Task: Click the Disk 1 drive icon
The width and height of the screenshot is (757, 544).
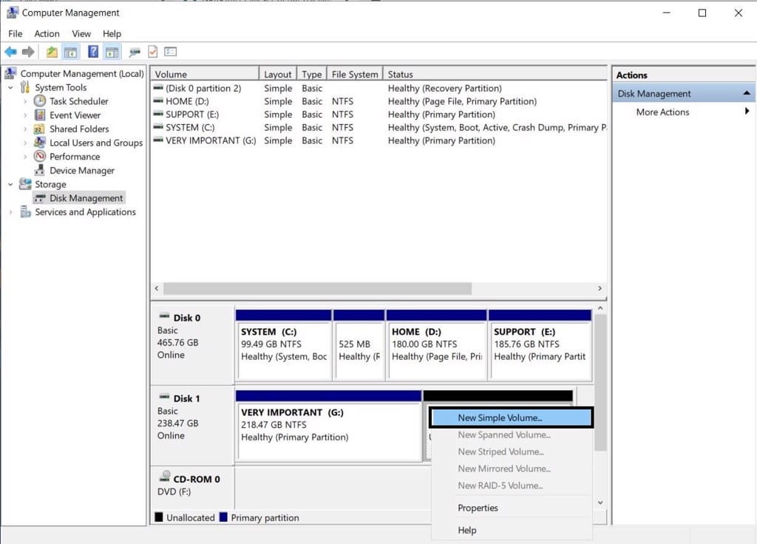Action: coord(165,397)
